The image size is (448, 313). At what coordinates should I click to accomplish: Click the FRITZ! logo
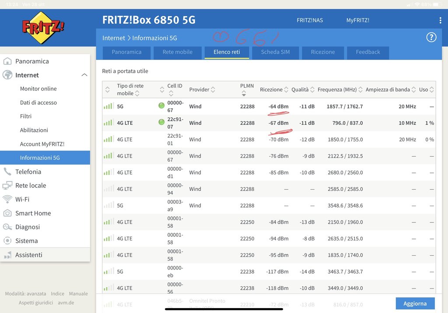[43, 27]
